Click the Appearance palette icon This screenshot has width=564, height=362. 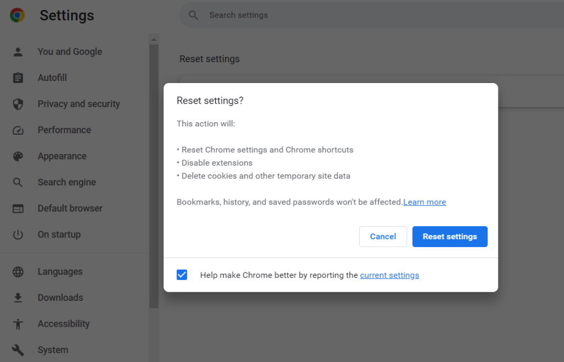(x=18, y=156)
